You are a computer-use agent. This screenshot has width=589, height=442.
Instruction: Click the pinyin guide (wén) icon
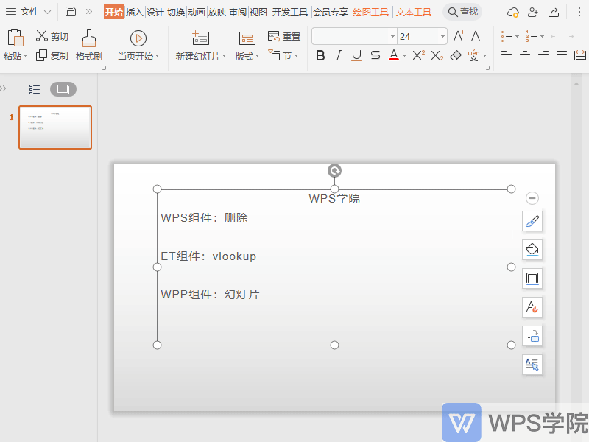point(473,56)
